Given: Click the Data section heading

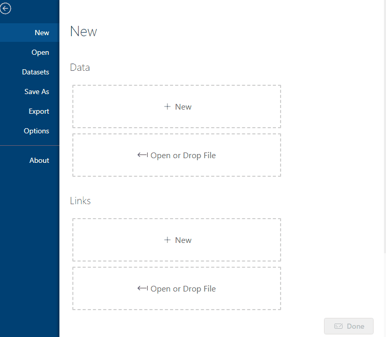Looking at the screenshot, I should pyautogui.click(x=80, y=67).
